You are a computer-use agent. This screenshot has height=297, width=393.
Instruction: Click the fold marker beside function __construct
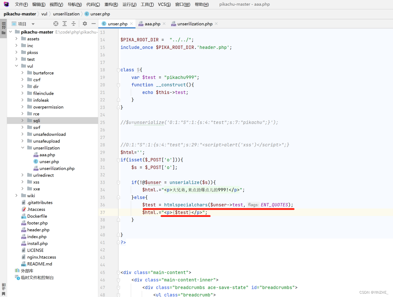tap(118, 85)
